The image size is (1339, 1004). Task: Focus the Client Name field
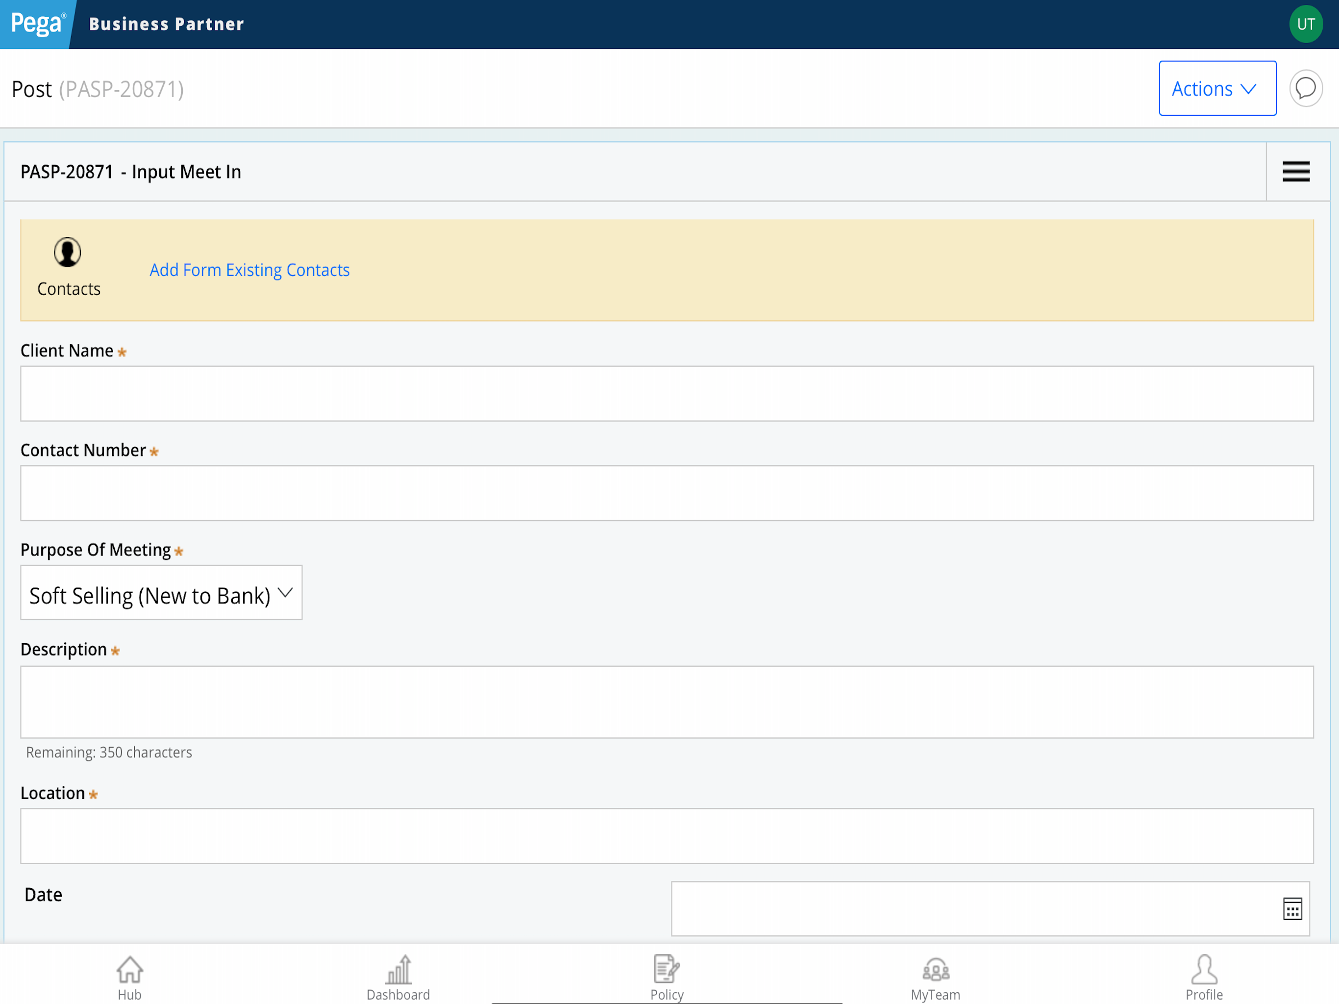tap(667, 394)
